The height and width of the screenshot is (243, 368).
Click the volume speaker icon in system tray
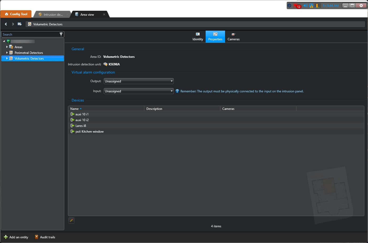tap(305, 5)
